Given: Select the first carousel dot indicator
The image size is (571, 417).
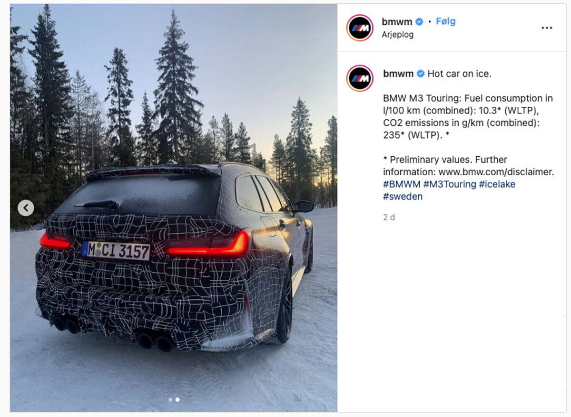Looking at the screenshot, I should [170, 400].
